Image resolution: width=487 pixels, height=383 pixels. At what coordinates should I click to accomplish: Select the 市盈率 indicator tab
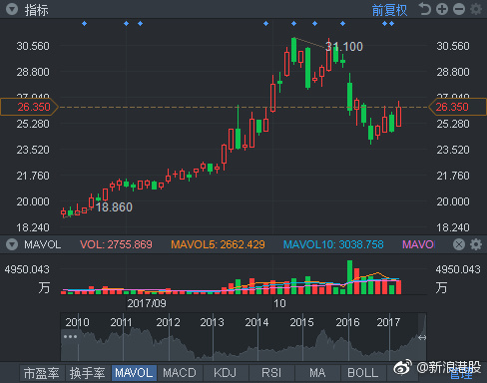click(x=42, y=373)
